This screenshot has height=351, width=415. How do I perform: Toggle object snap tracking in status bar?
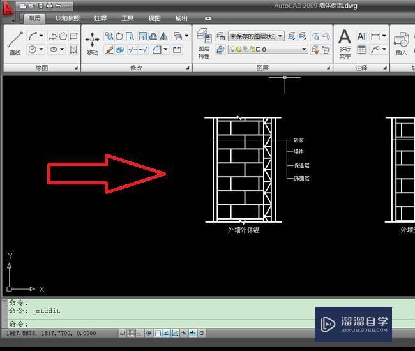point(167,333)
